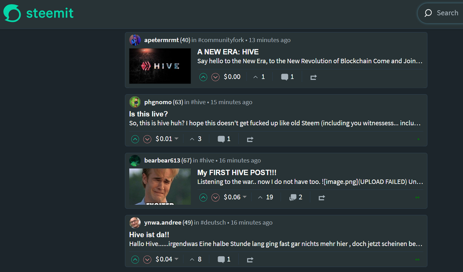This screenshot has width=463, height=272.
Task: Open the #deutsch tag link
Action: [x=213, y=223]
